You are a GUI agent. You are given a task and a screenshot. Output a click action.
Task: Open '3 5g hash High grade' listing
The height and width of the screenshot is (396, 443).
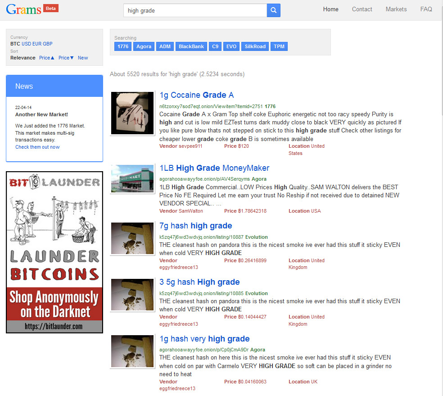199,282
